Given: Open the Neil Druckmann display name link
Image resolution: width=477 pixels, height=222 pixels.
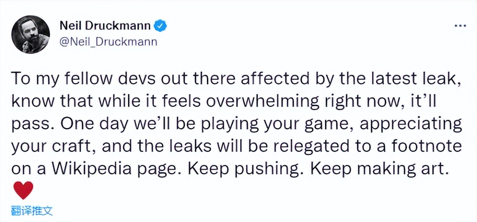Looking at the screenshot, I should (x=105, y=26).
